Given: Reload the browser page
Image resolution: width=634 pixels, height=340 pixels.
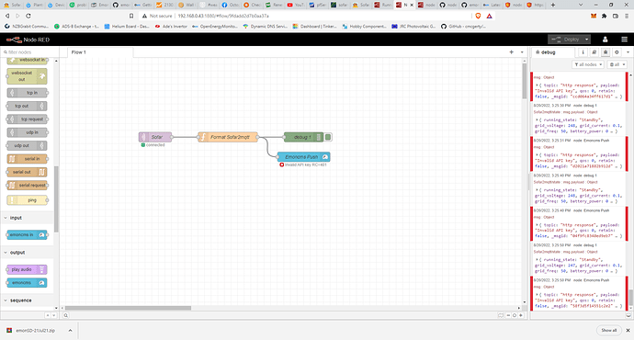Looking at the screenshot, I should (28, 16).
